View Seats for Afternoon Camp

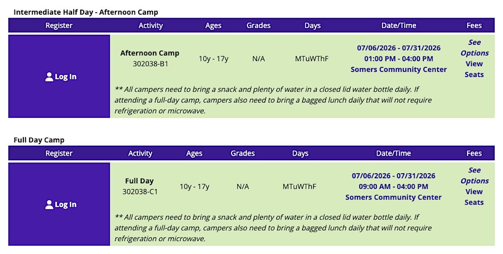(x=474, y=69)
